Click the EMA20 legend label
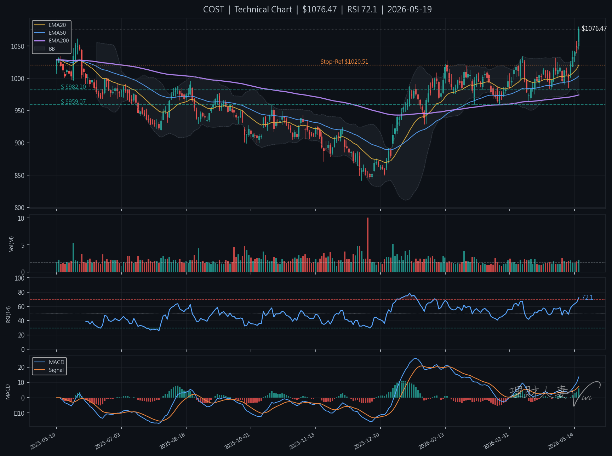The height and width of the screenshot is (456, 612). (x=57, y=25)
